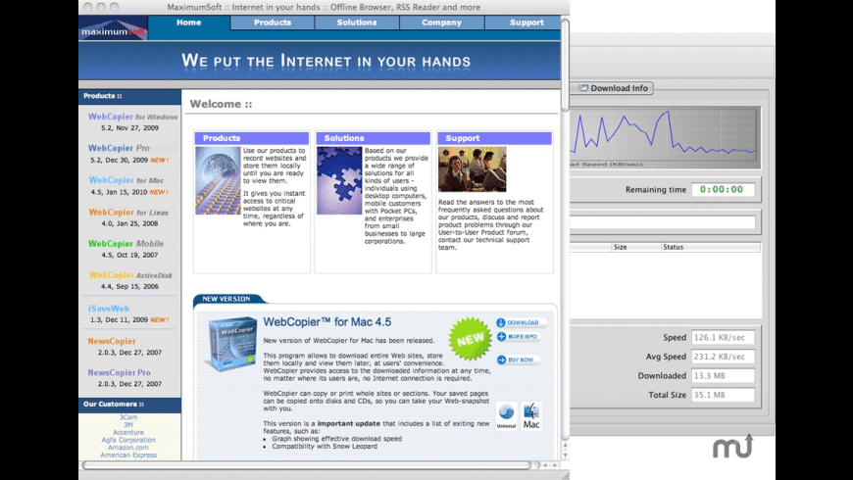Viewport: 853px width, 480px height.
Task: Click the support team photo
Action: click(473, 169)
